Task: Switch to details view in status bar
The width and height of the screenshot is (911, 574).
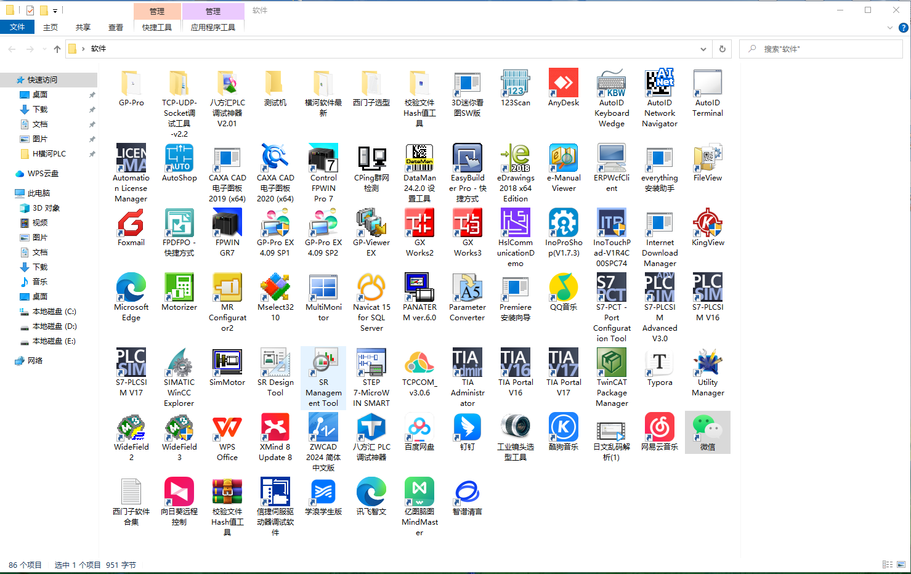Action: click(x=888, y=565)
